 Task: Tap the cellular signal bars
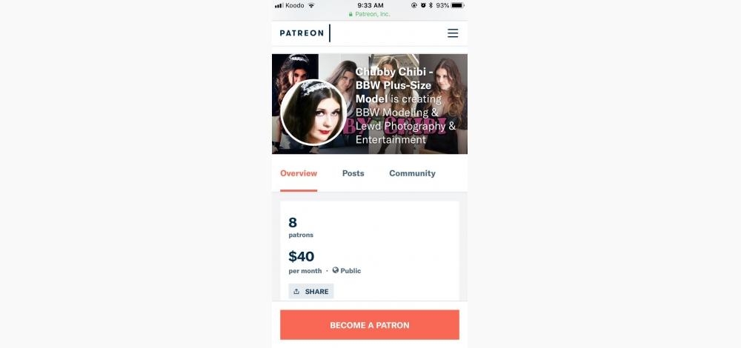coord(279,5)
